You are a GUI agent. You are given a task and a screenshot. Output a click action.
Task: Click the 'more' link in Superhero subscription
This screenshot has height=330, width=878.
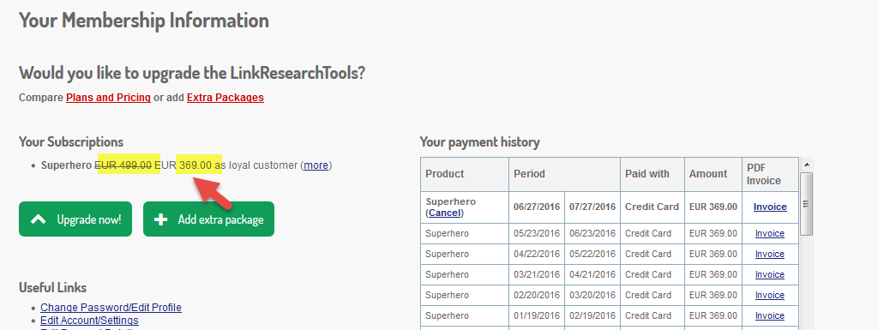tap(316, 165)
